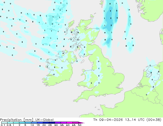Select the 20–25 mm dark blue swatch
163x126 pixels.
pos(46,123)
